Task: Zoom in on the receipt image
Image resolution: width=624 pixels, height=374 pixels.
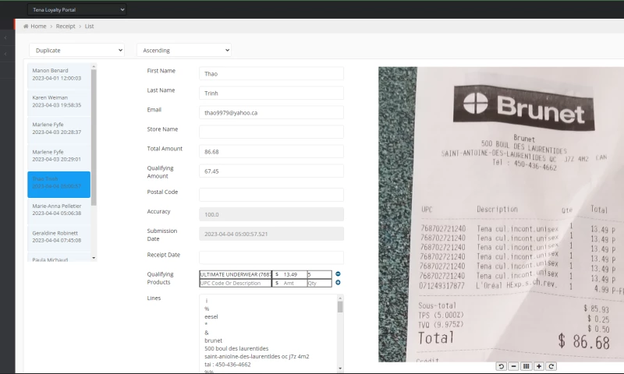Action: (539, 366)
